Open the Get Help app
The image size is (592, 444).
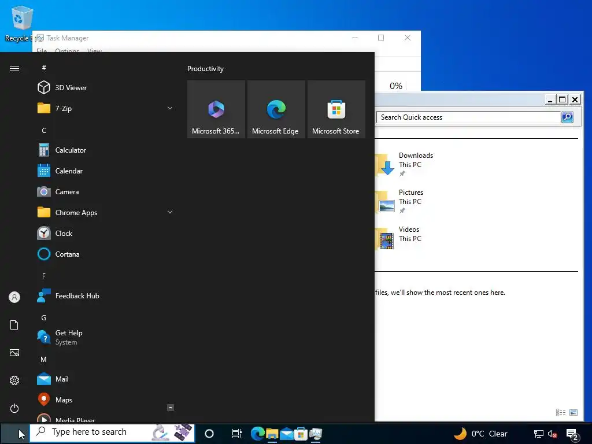point(105,338)
